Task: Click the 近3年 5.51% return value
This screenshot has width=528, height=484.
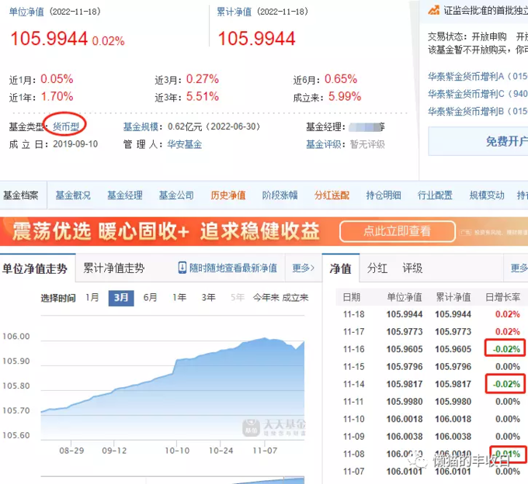Action: pyautogui.click(x=203, y=96)
